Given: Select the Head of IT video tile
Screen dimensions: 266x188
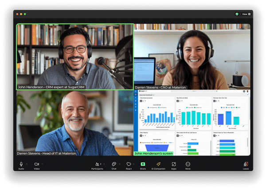Looking at the screenshot, I should point(75,123).
